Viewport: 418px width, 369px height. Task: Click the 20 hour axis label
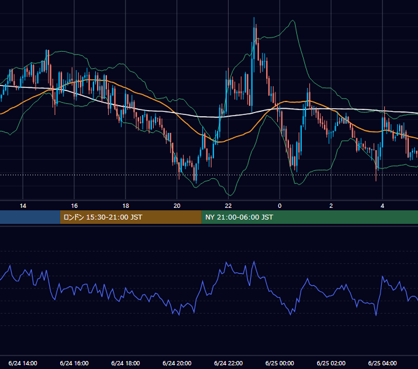coord(177,206)
